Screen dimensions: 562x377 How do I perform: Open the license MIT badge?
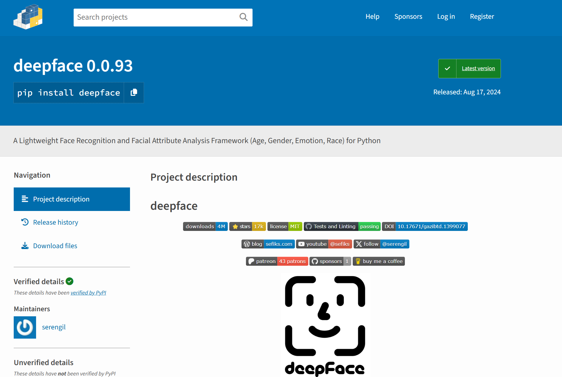click(285, 226)
